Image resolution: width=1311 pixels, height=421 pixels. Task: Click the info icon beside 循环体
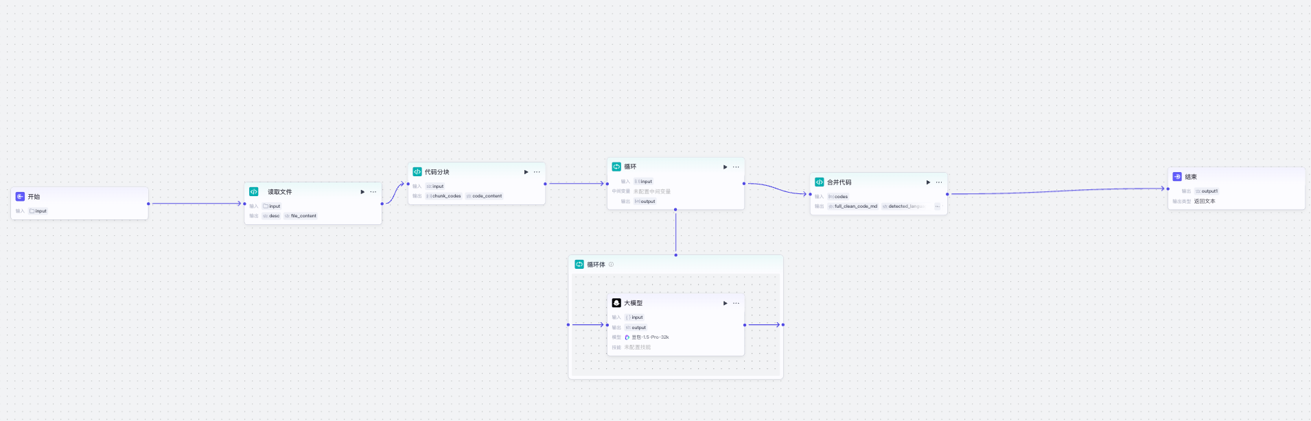click(x=611, y=265)
